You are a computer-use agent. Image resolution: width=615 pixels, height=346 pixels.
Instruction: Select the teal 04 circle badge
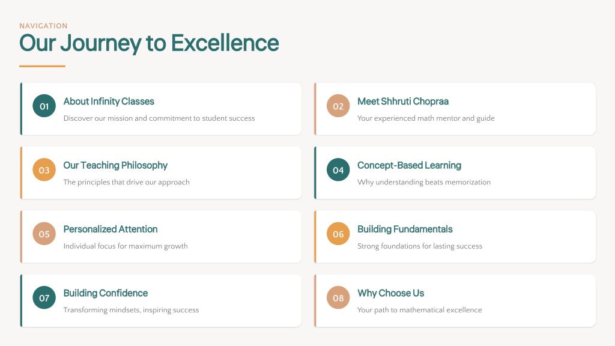(x=338, y=170)
